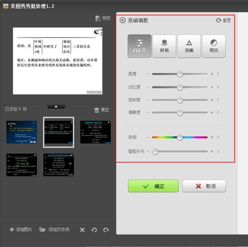
Task: Click the 智能补光 fill light slider handle
Action: click(155, 152)
